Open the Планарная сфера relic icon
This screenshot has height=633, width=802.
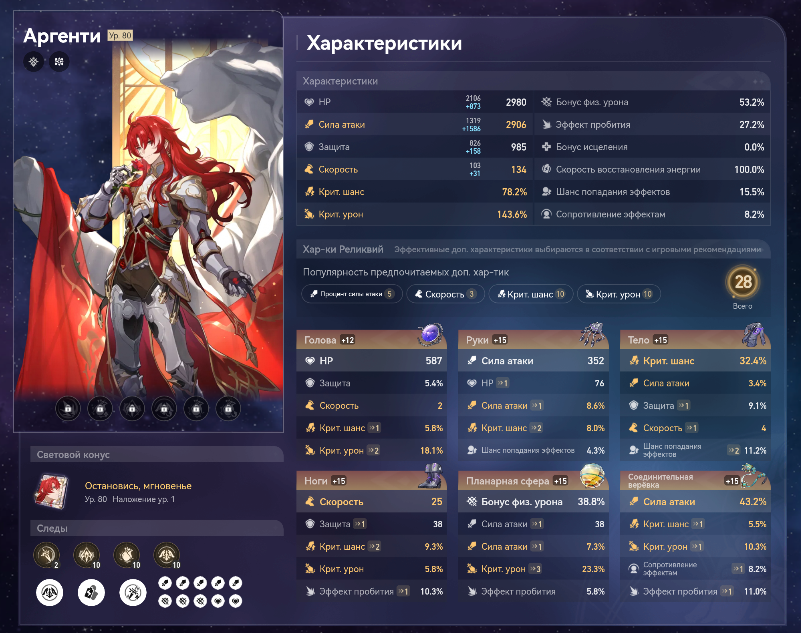592,476
